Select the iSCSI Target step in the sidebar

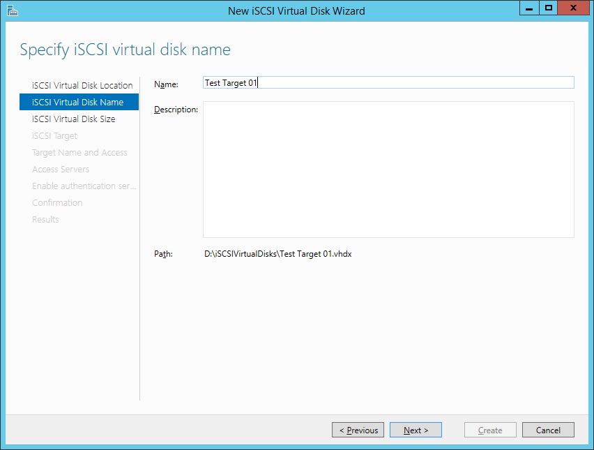coord(54,135)
